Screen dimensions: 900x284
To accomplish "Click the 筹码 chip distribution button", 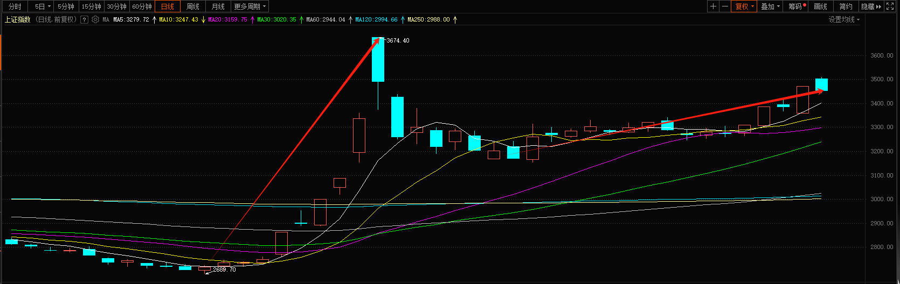I will pos(796,6).
